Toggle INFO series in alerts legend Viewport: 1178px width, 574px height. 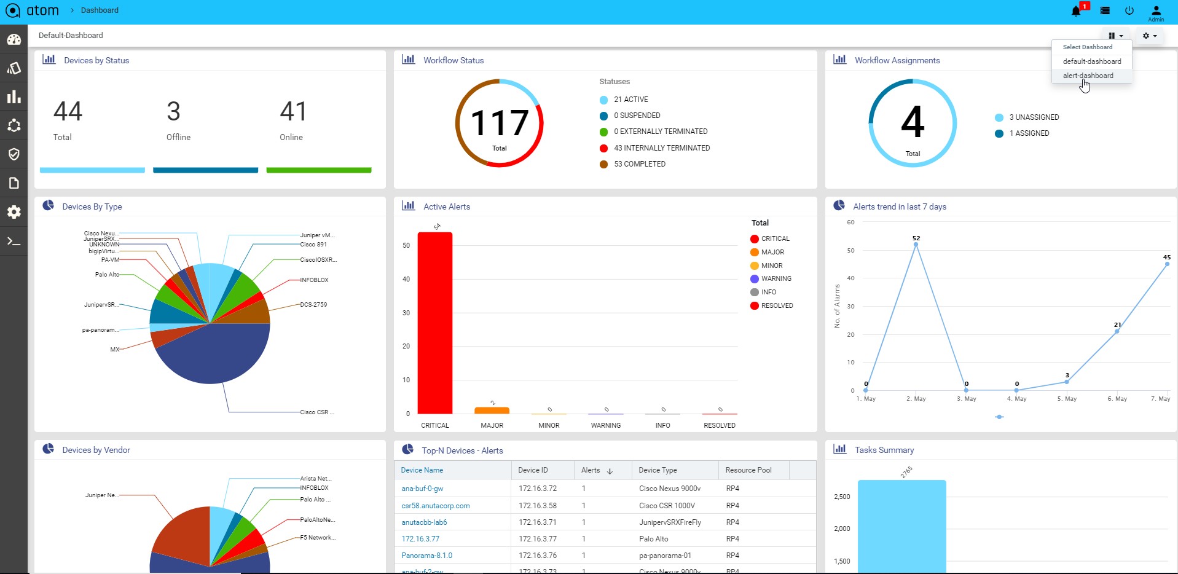pyautogui.click(x=763, y=292)
